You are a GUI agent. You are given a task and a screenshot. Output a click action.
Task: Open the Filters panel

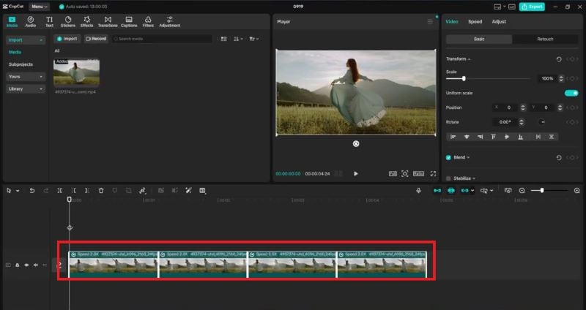pos(148,22)
